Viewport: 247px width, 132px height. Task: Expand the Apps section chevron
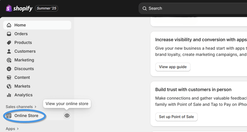click(x=18, y=129)
